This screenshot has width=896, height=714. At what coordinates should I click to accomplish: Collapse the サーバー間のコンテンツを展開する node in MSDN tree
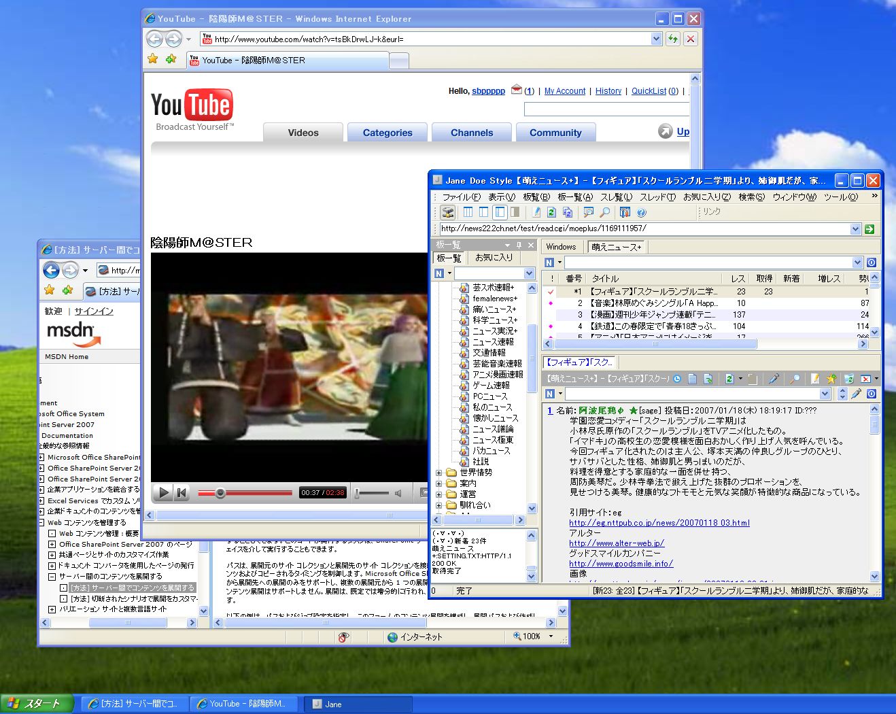[52, 577]
